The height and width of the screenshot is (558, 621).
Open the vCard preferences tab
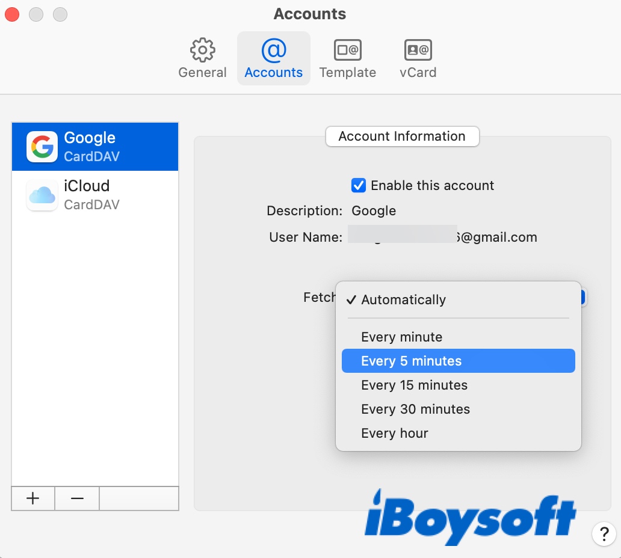pos(418,58)
